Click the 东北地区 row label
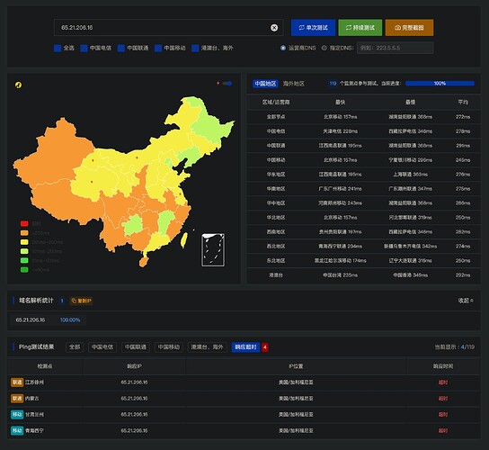This screenshot has width=489, height=450. point(276,260)
